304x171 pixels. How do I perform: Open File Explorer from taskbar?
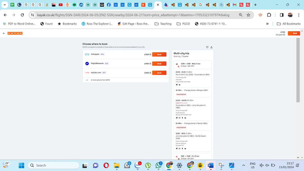pyautogui.click(x=117, y=165)
